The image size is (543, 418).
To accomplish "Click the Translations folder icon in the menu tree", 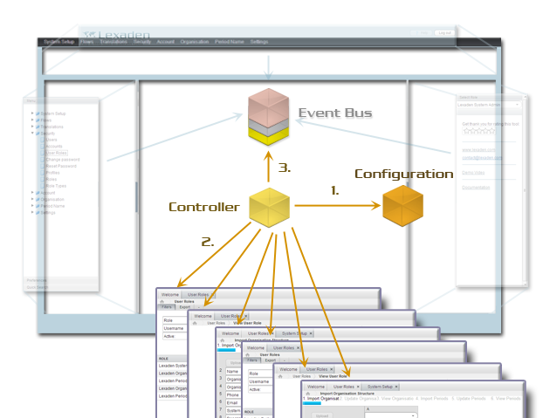I will 38,127.
